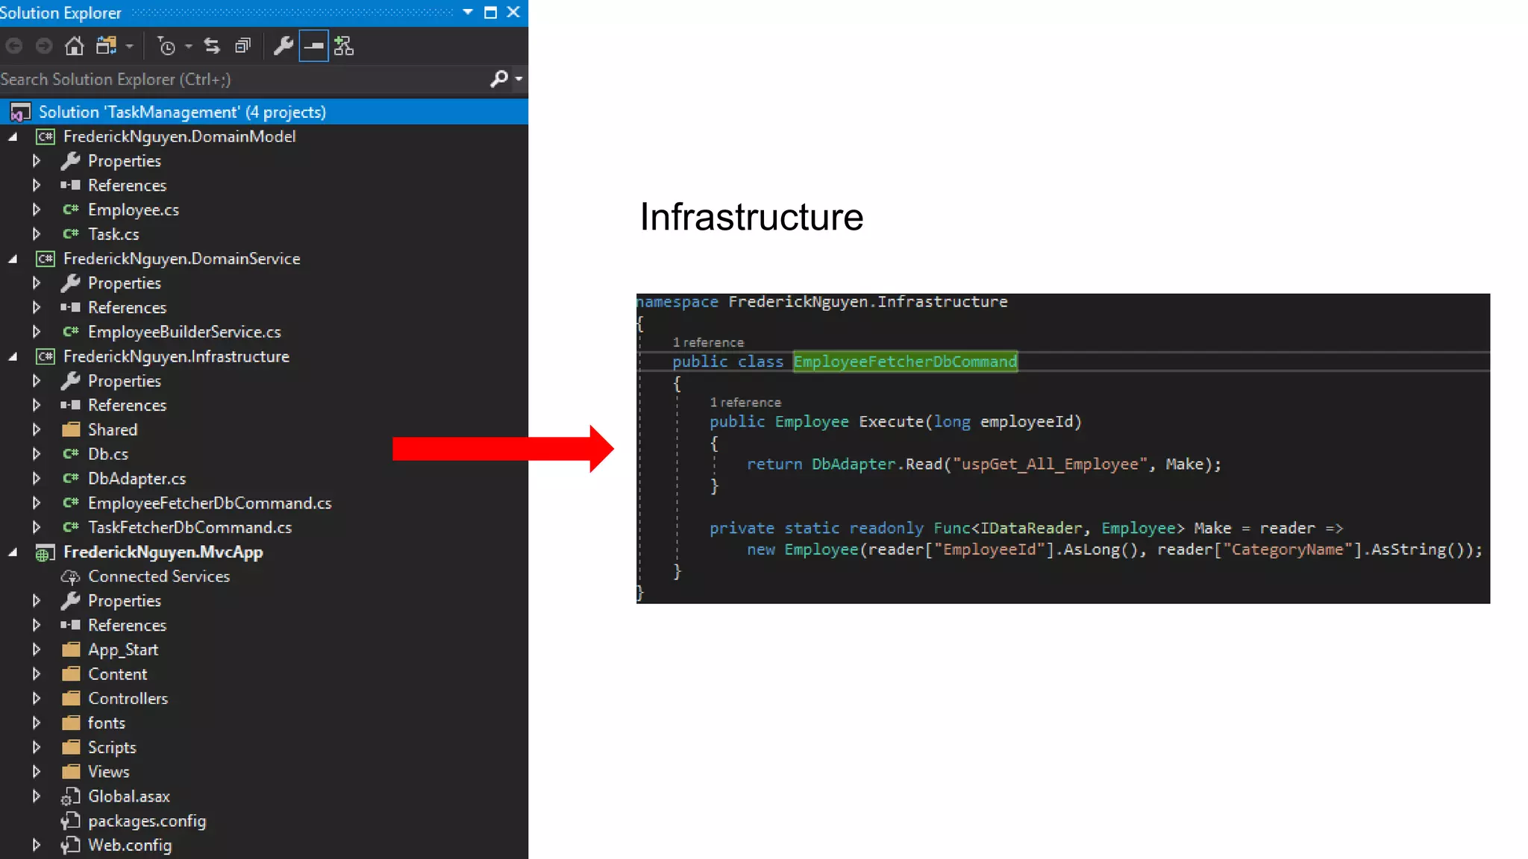Click the Controllers folder icon
Image resolution: width=1528 pixels, height=859 pixels.
[x=71, y=698]
